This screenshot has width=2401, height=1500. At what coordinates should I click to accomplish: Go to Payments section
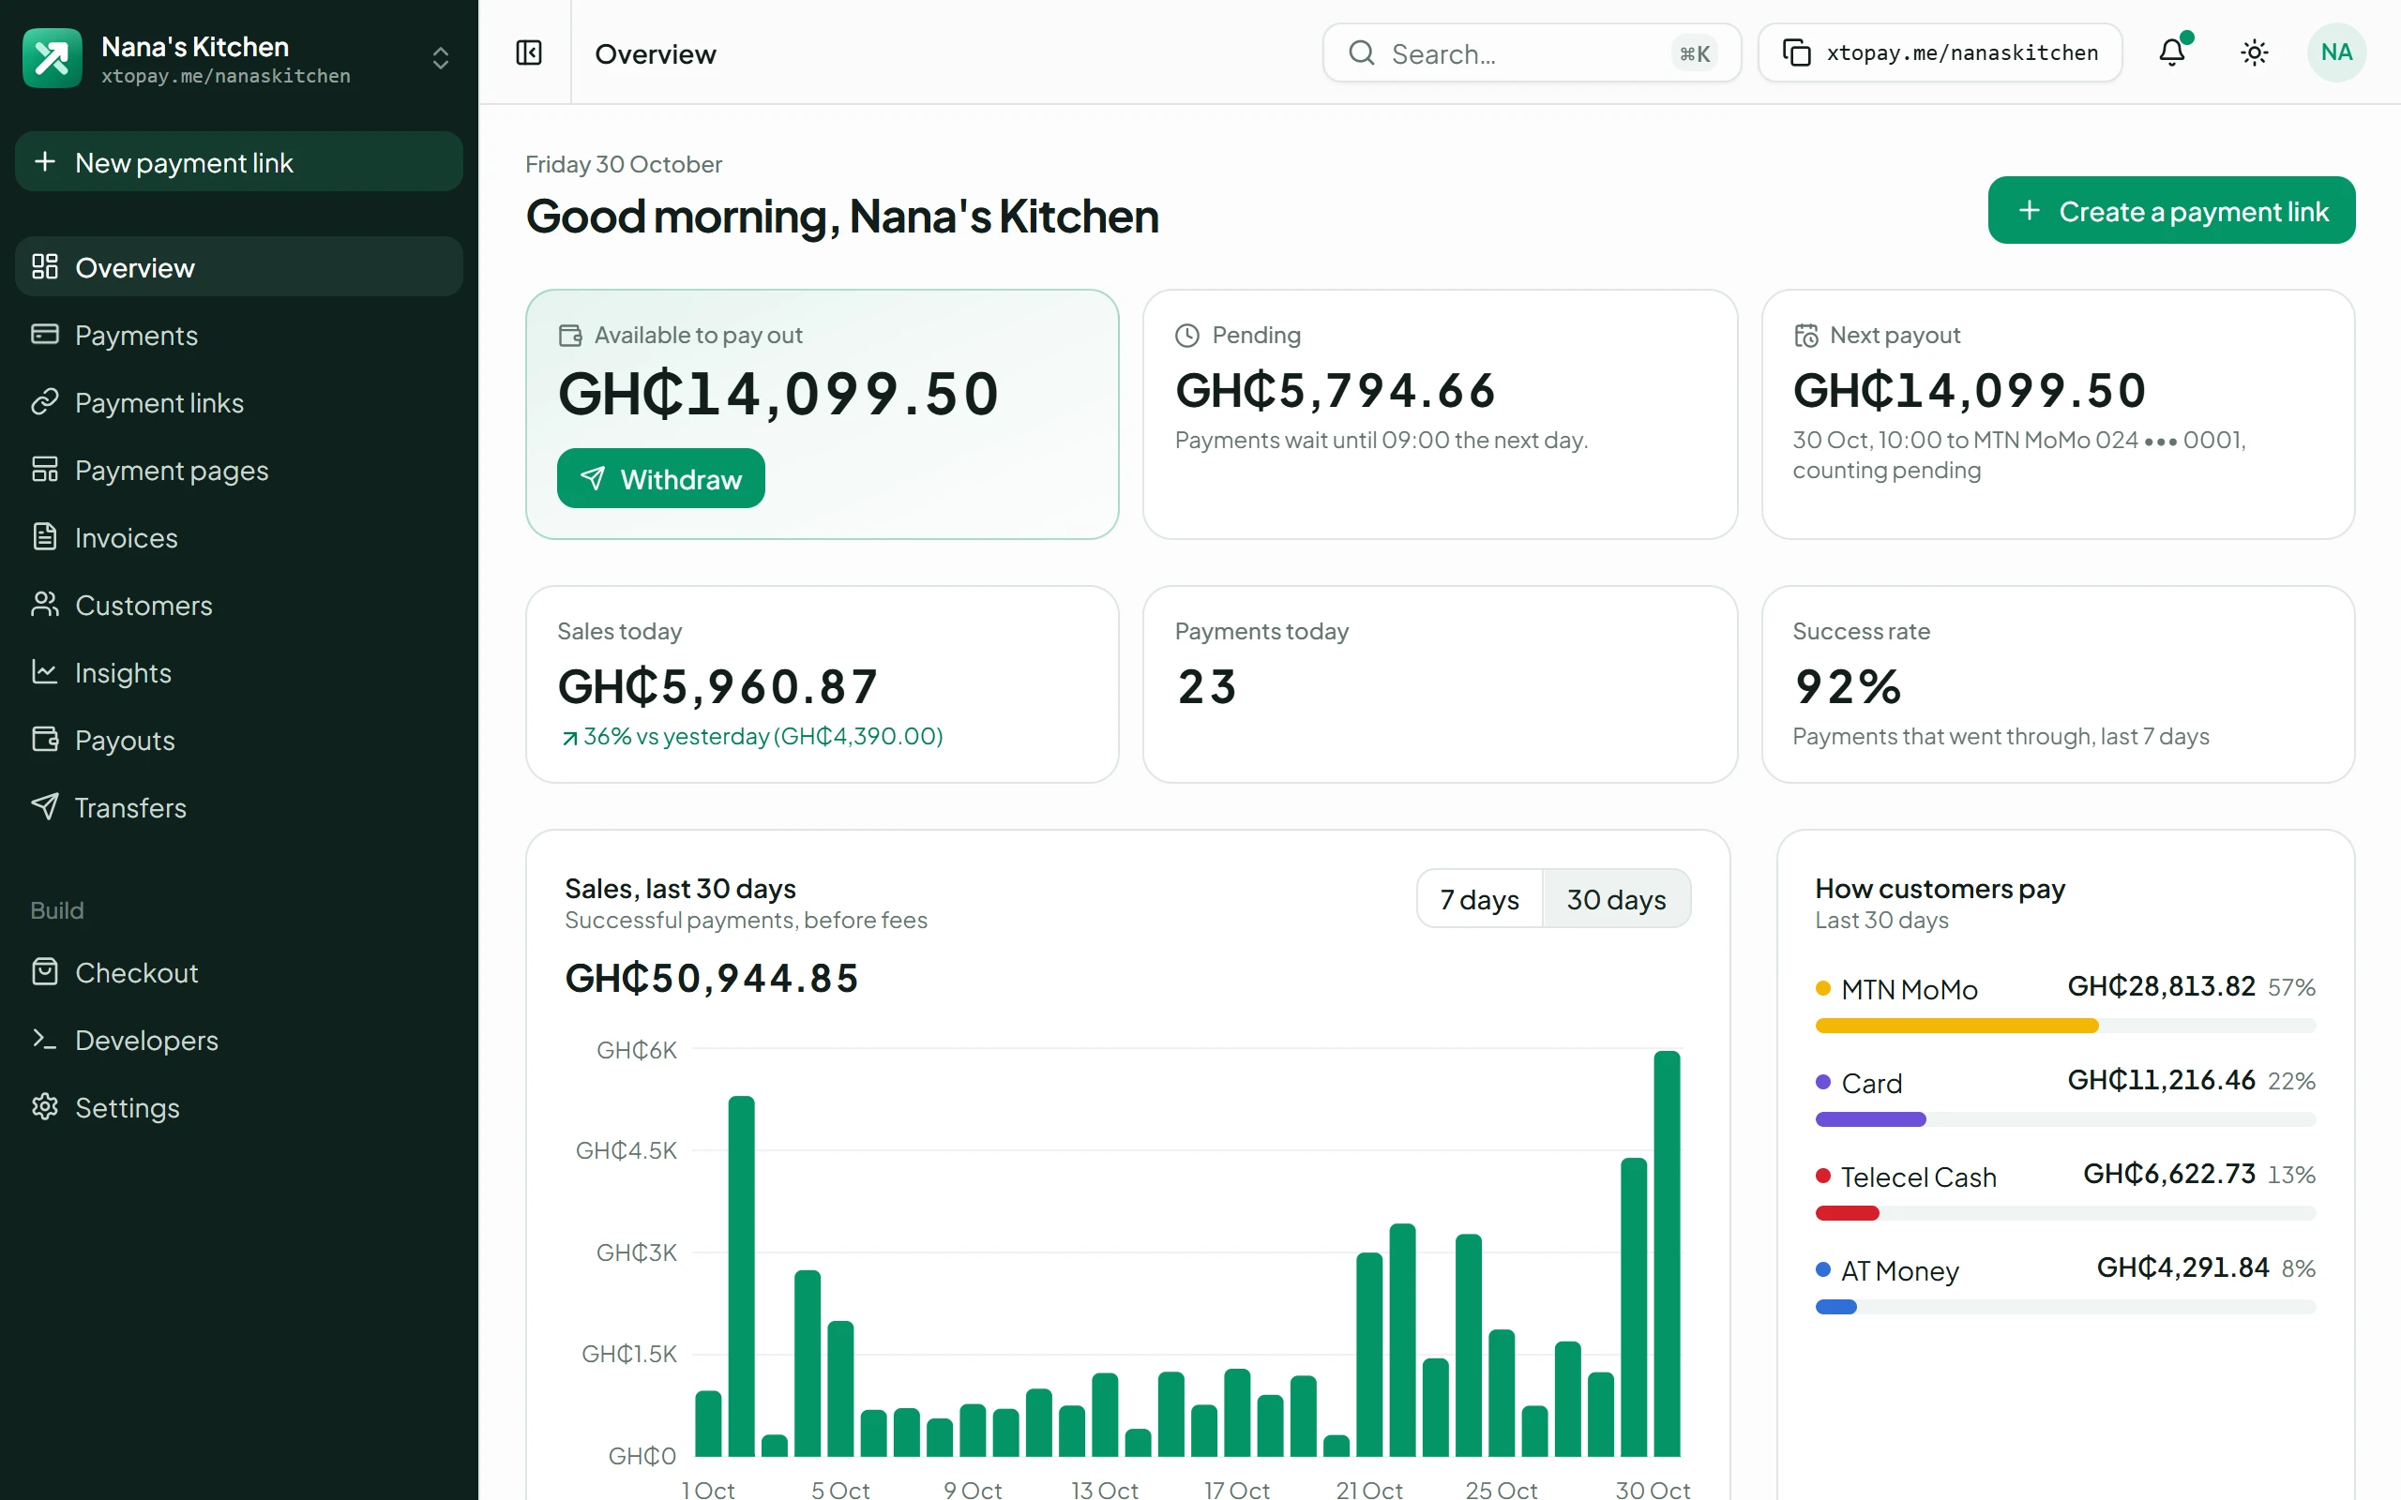click(x=239, y=335)
